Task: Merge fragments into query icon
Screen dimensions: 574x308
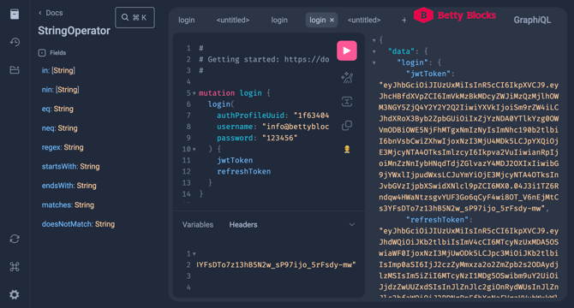Action: click(x=347, y=102)
